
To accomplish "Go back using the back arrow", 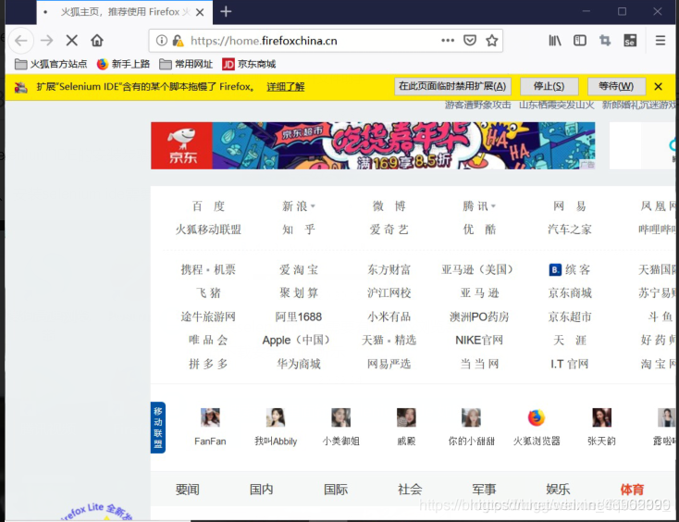I will click(20, 41).
